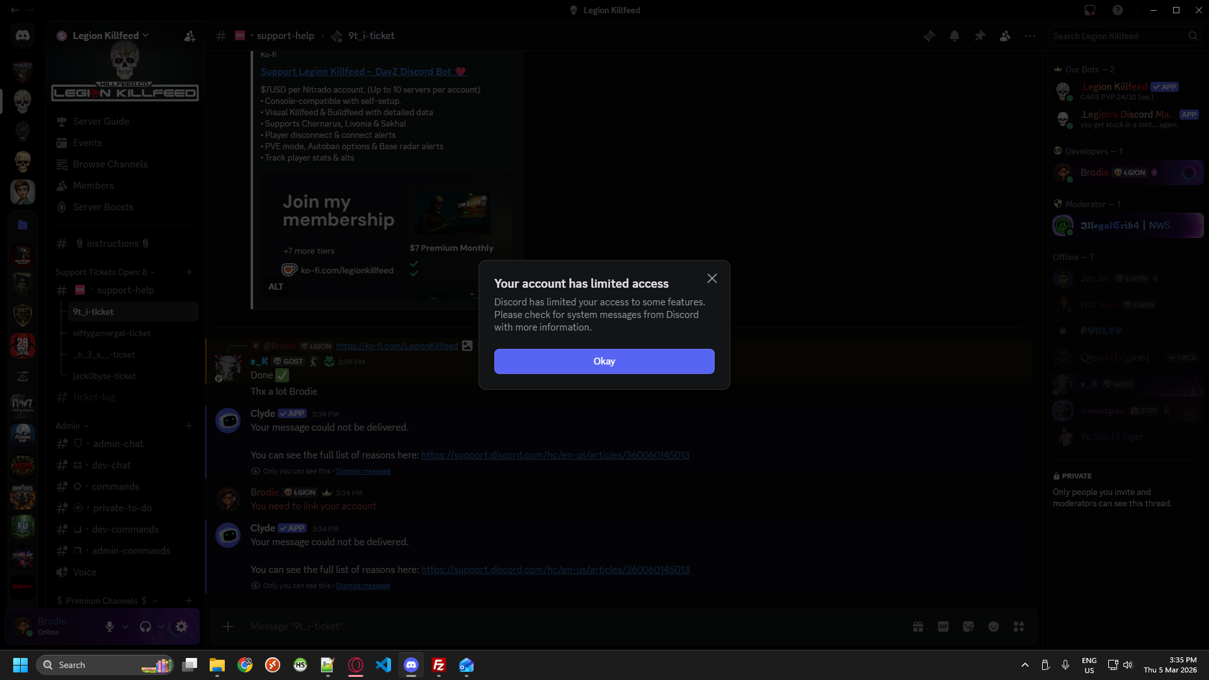Open the more options ellipsis in header
Viewport: 1209px width, 680px height.
click(1030, 36)
